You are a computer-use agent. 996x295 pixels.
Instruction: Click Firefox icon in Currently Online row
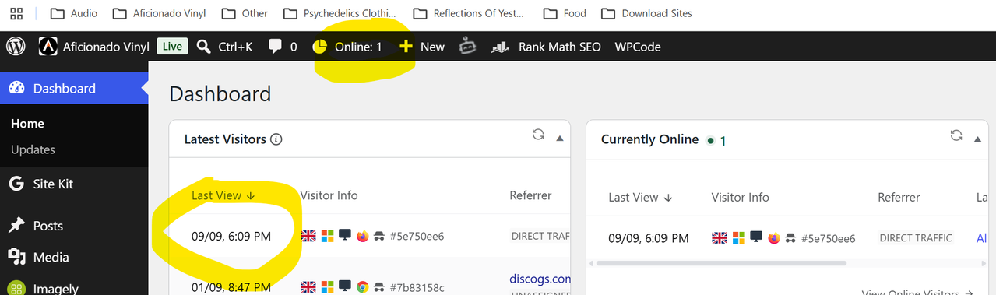(773, 238)
